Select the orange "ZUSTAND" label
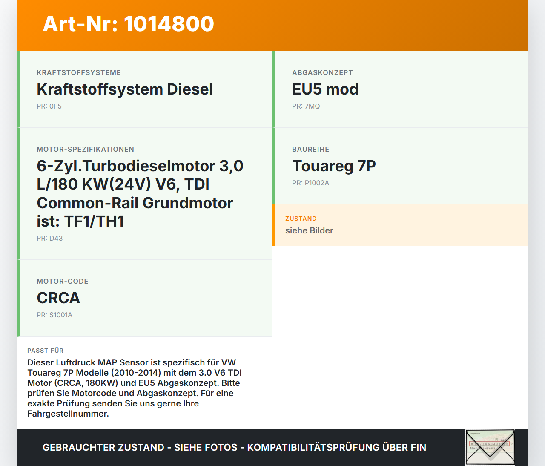This screenshot has width=545, height=466. pyautogui.click(x=301, y=219)
